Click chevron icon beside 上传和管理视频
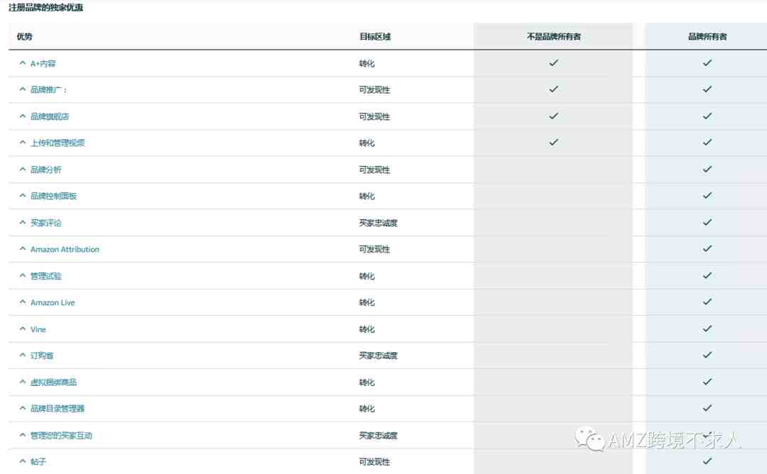The height and width of the screenshot is (474, 767). tap(23, 143)
